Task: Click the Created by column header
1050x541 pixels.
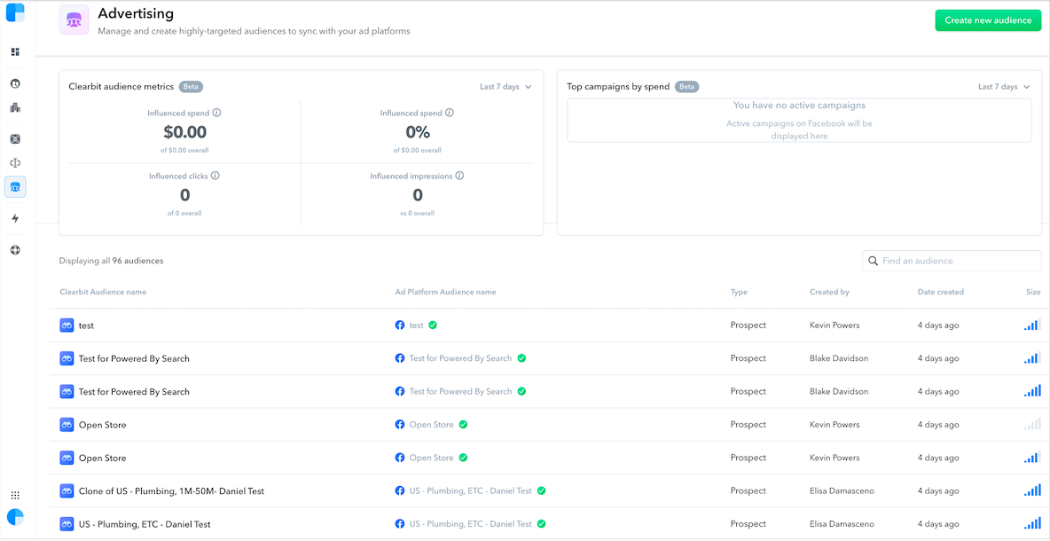Action: click(830, 292)
